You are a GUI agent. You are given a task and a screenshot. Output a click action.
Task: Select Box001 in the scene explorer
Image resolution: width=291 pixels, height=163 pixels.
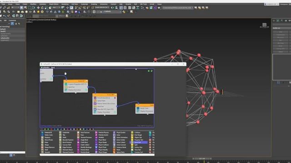(x=3, y=31)
